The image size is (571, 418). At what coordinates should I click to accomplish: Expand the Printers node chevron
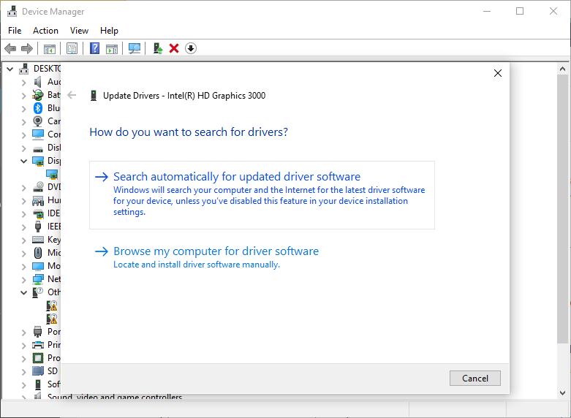[x=24, y=345]
